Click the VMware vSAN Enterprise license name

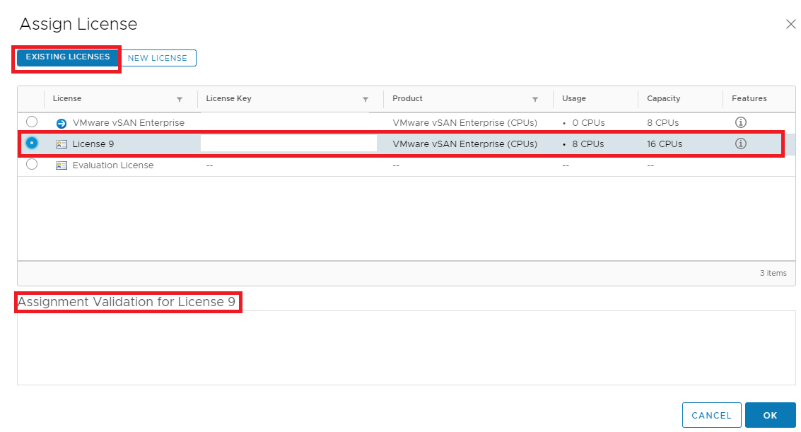click(128, 123)
